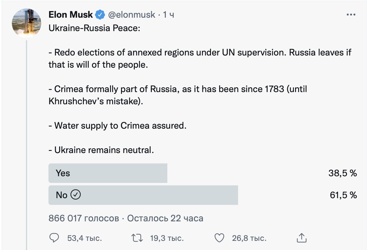Click the Elon Musk display name

coord(70,14)
